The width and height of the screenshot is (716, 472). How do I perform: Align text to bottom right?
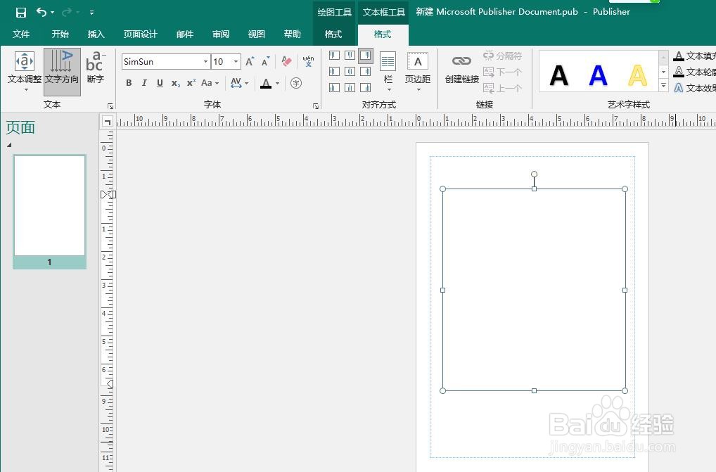365,88
